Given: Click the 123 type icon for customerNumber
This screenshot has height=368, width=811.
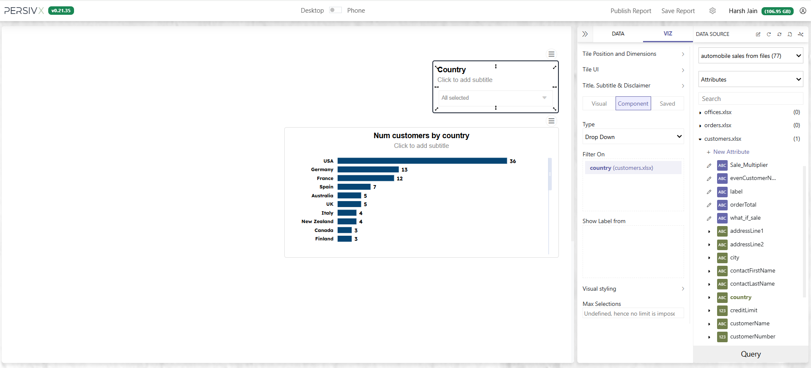Looking at the screenshot, I should [722, 337].
